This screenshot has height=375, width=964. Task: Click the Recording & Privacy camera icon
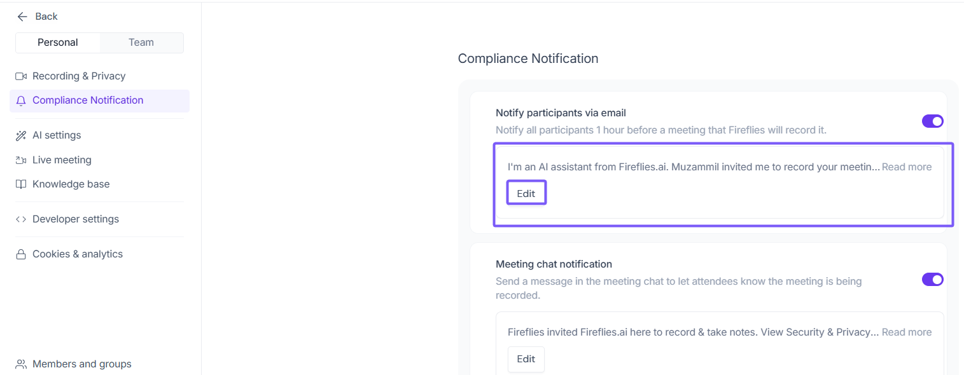21,76
